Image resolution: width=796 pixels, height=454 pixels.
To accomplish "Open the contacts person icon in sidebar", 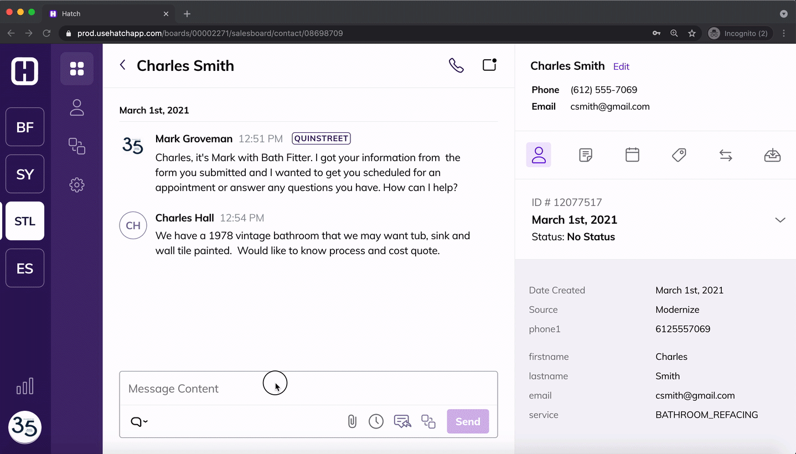I will tap(77, 107).
